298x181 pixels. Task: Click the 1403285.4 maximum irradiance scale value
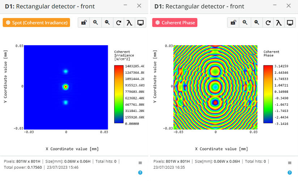pos(135,66)
